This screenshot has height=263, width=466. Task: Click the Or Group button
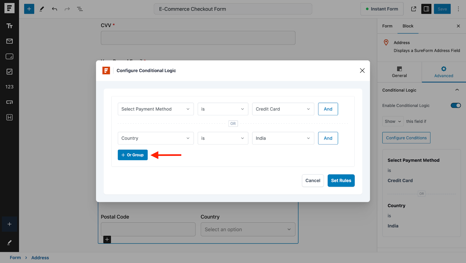(133, 155)
